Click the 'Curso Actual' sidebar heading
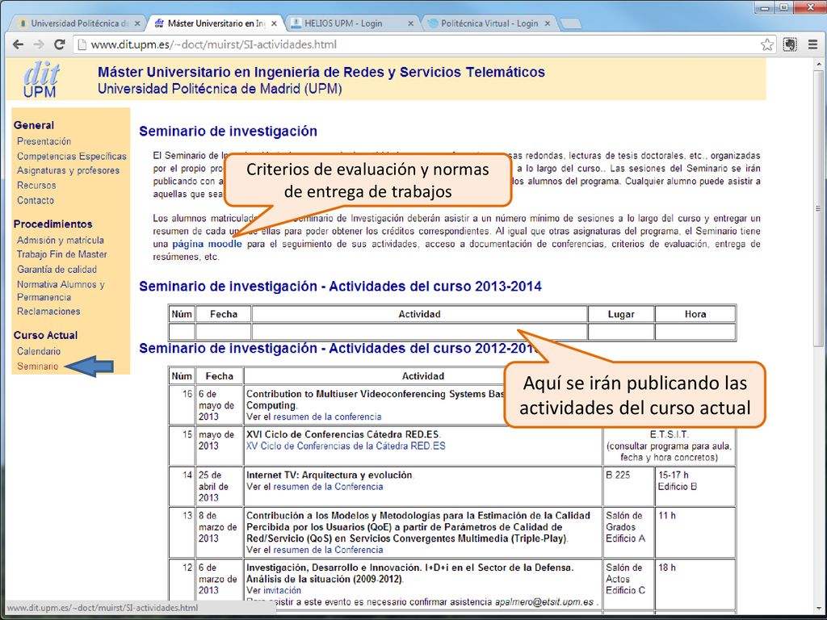Viewport: 827px width, 620px height. point(45,335)
